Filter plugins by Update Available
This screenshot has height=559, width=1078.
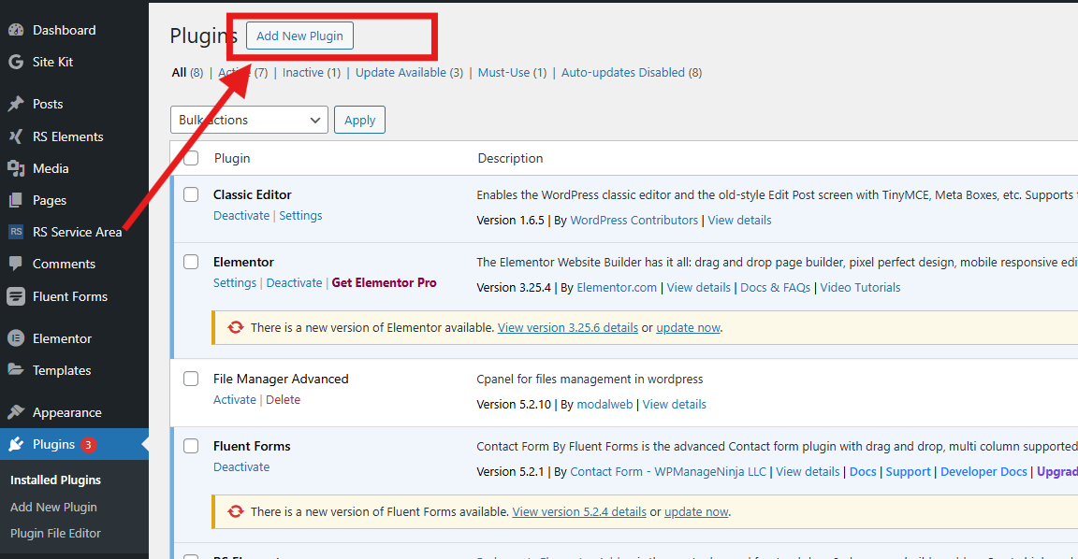tap(401, 73)
